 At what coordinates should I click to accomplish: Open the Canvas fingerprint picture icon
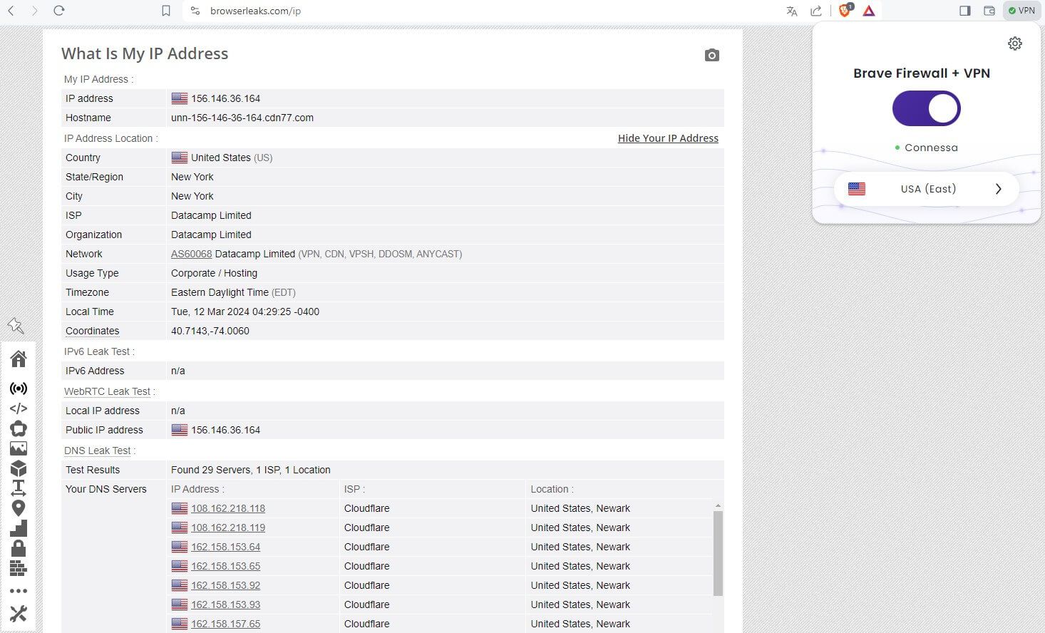pyautogui.click(x=19, y=448)
